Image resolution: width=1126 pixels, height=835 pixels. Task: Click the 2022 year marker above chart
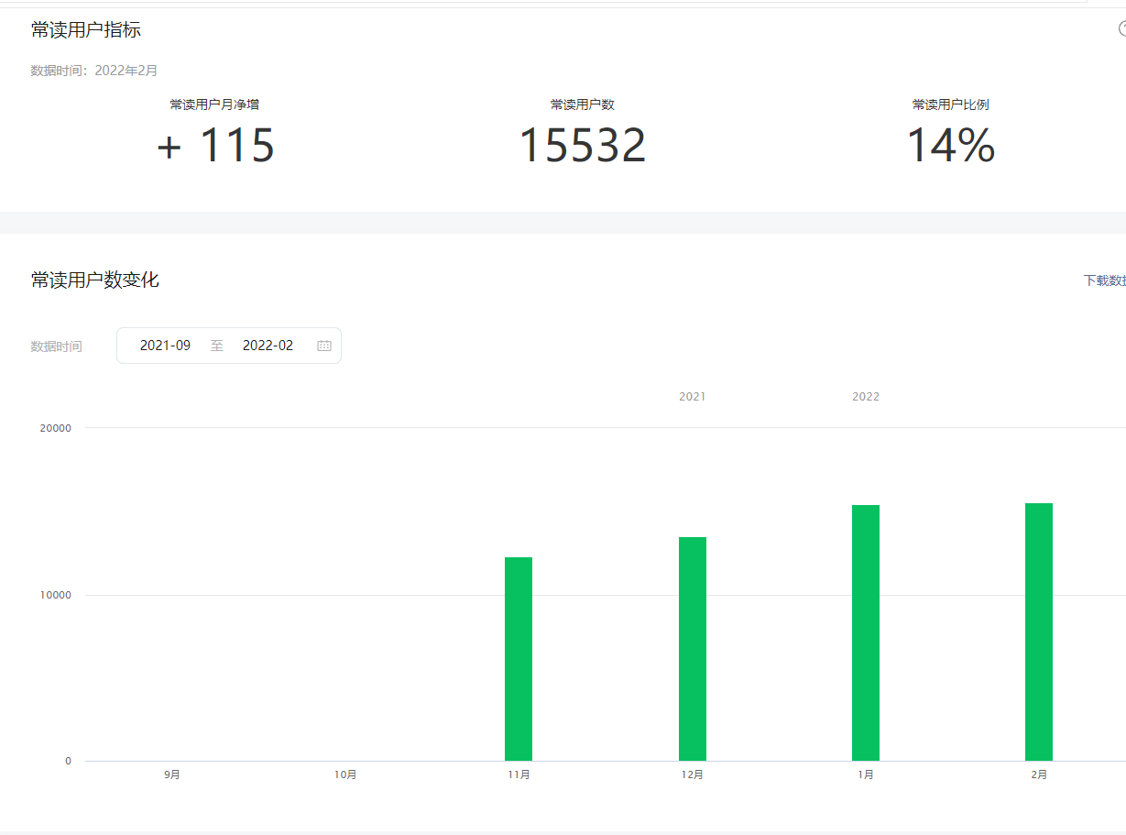pyautogui.click(x=866, y=397)
